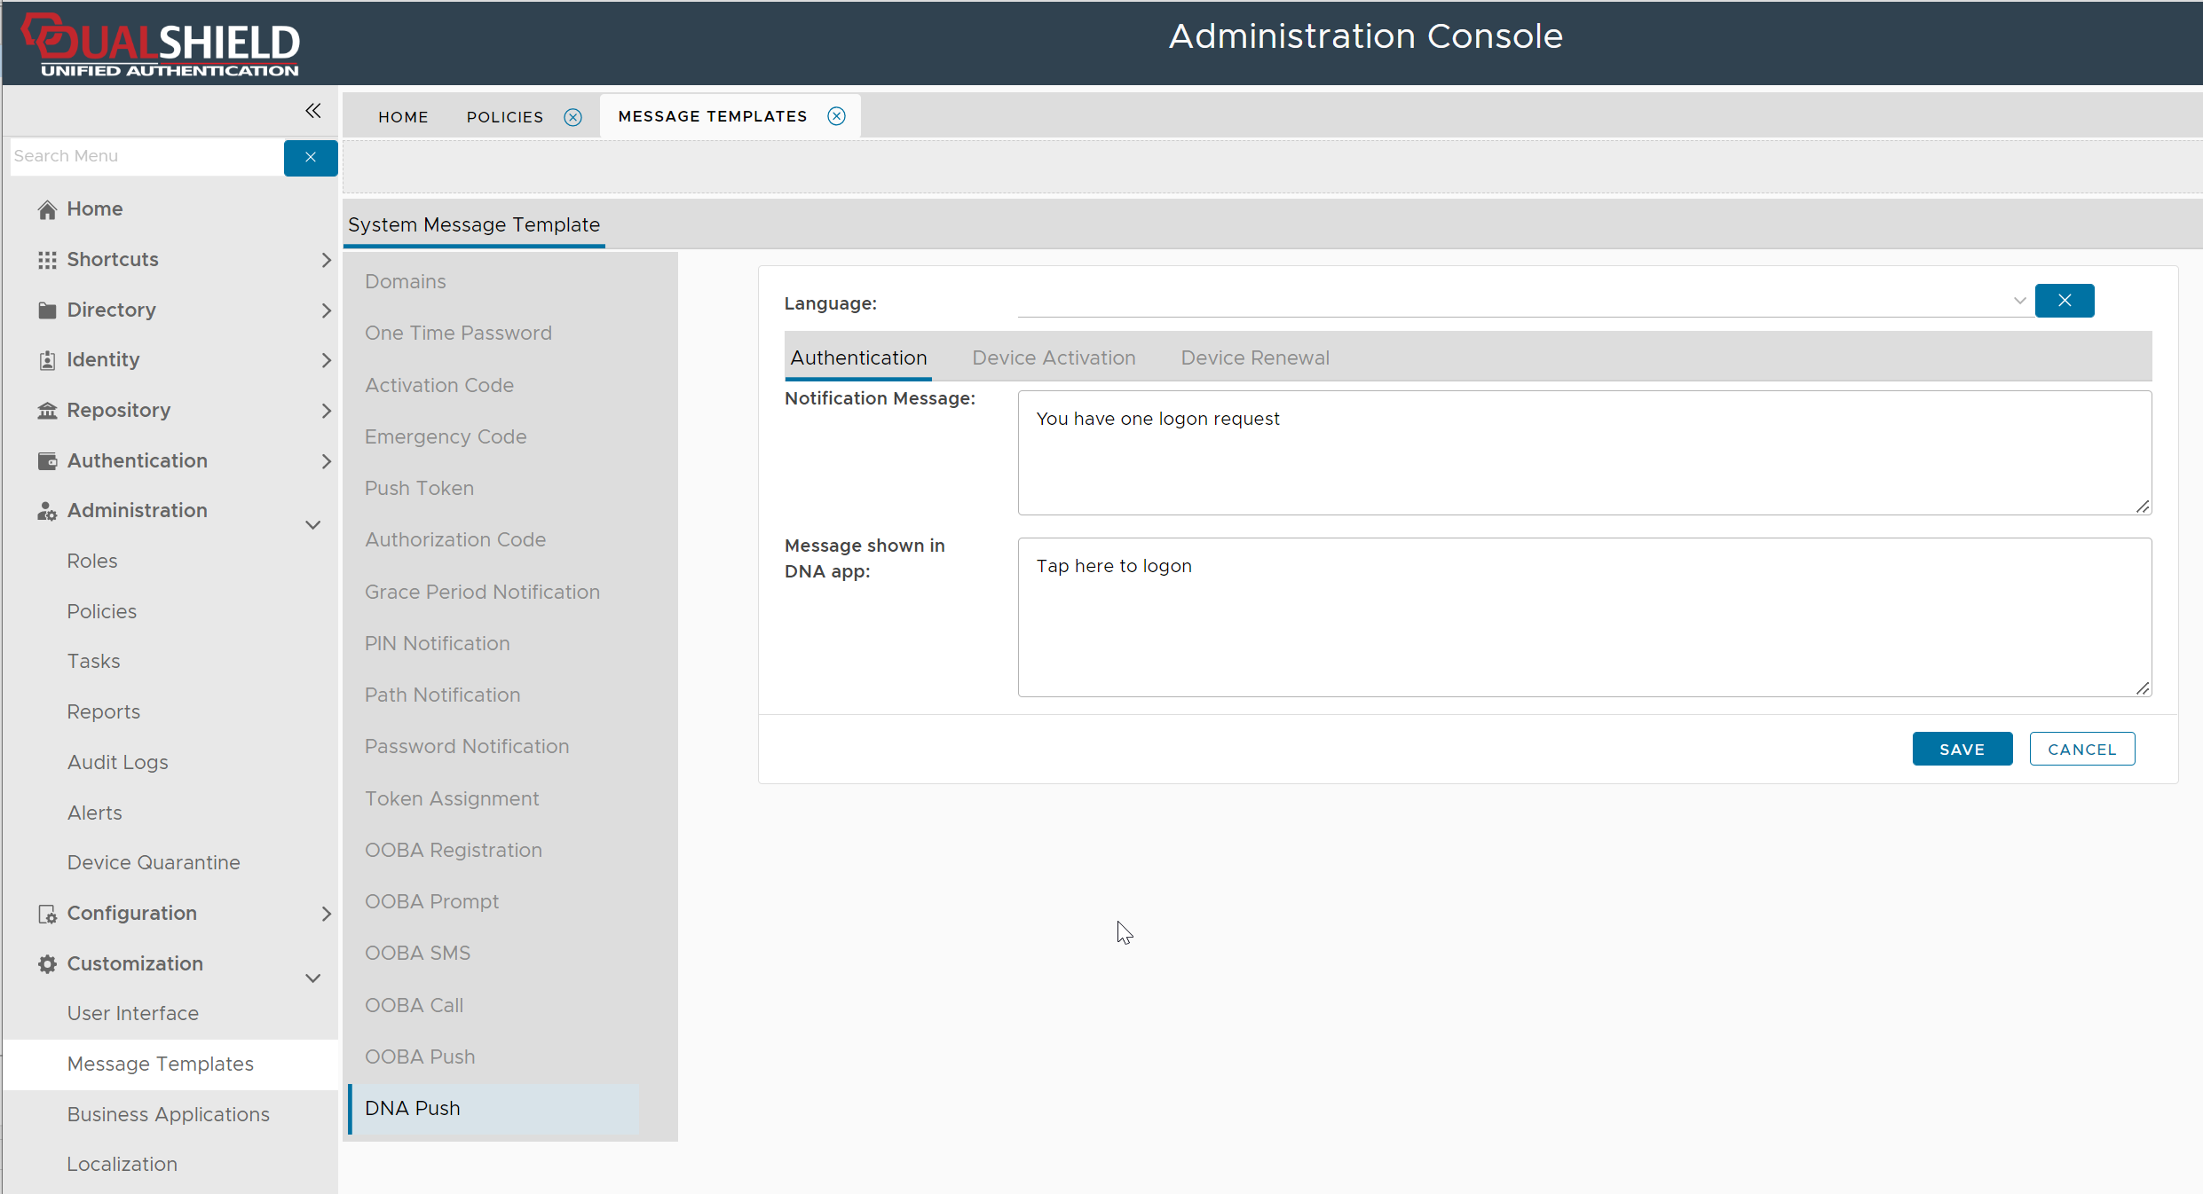Click the Shortcuts grid icon
The width and height of the screenshot is (2203, 1194).
click(47, 260)
